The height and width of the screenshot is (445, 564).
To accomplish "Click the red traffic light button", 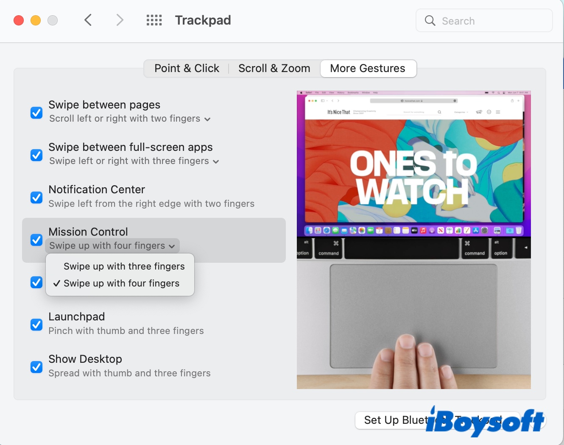I will [18, 20].
